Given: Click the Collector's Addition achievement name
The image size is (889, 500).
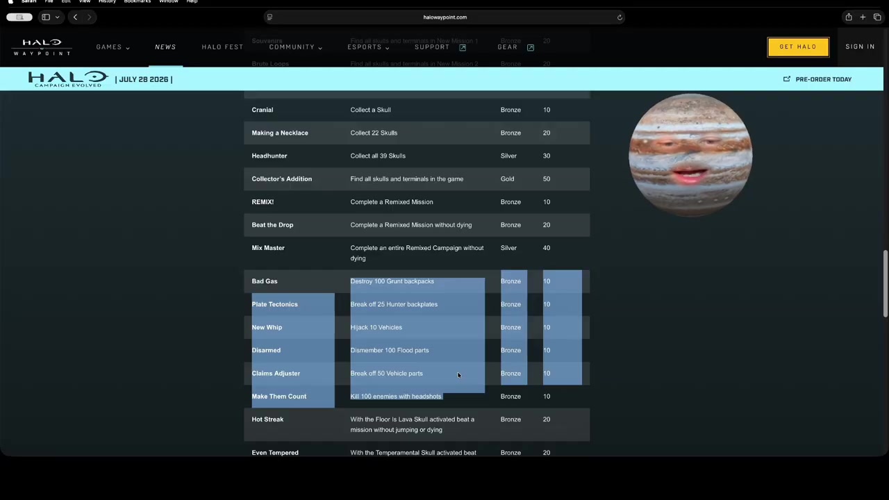Looking at the screenshot, I should [x=282, y=178].
